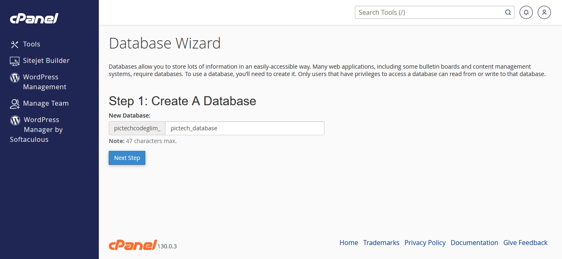Focus the Search Tools input box
The height and width of the screenshot is (259, 562).
(x=428, y=12)
